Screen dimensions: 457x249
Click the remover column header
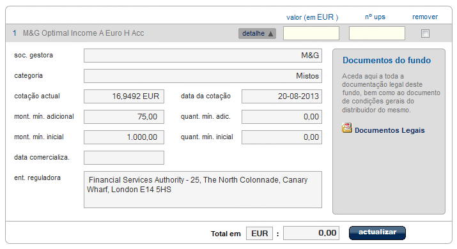425,17
